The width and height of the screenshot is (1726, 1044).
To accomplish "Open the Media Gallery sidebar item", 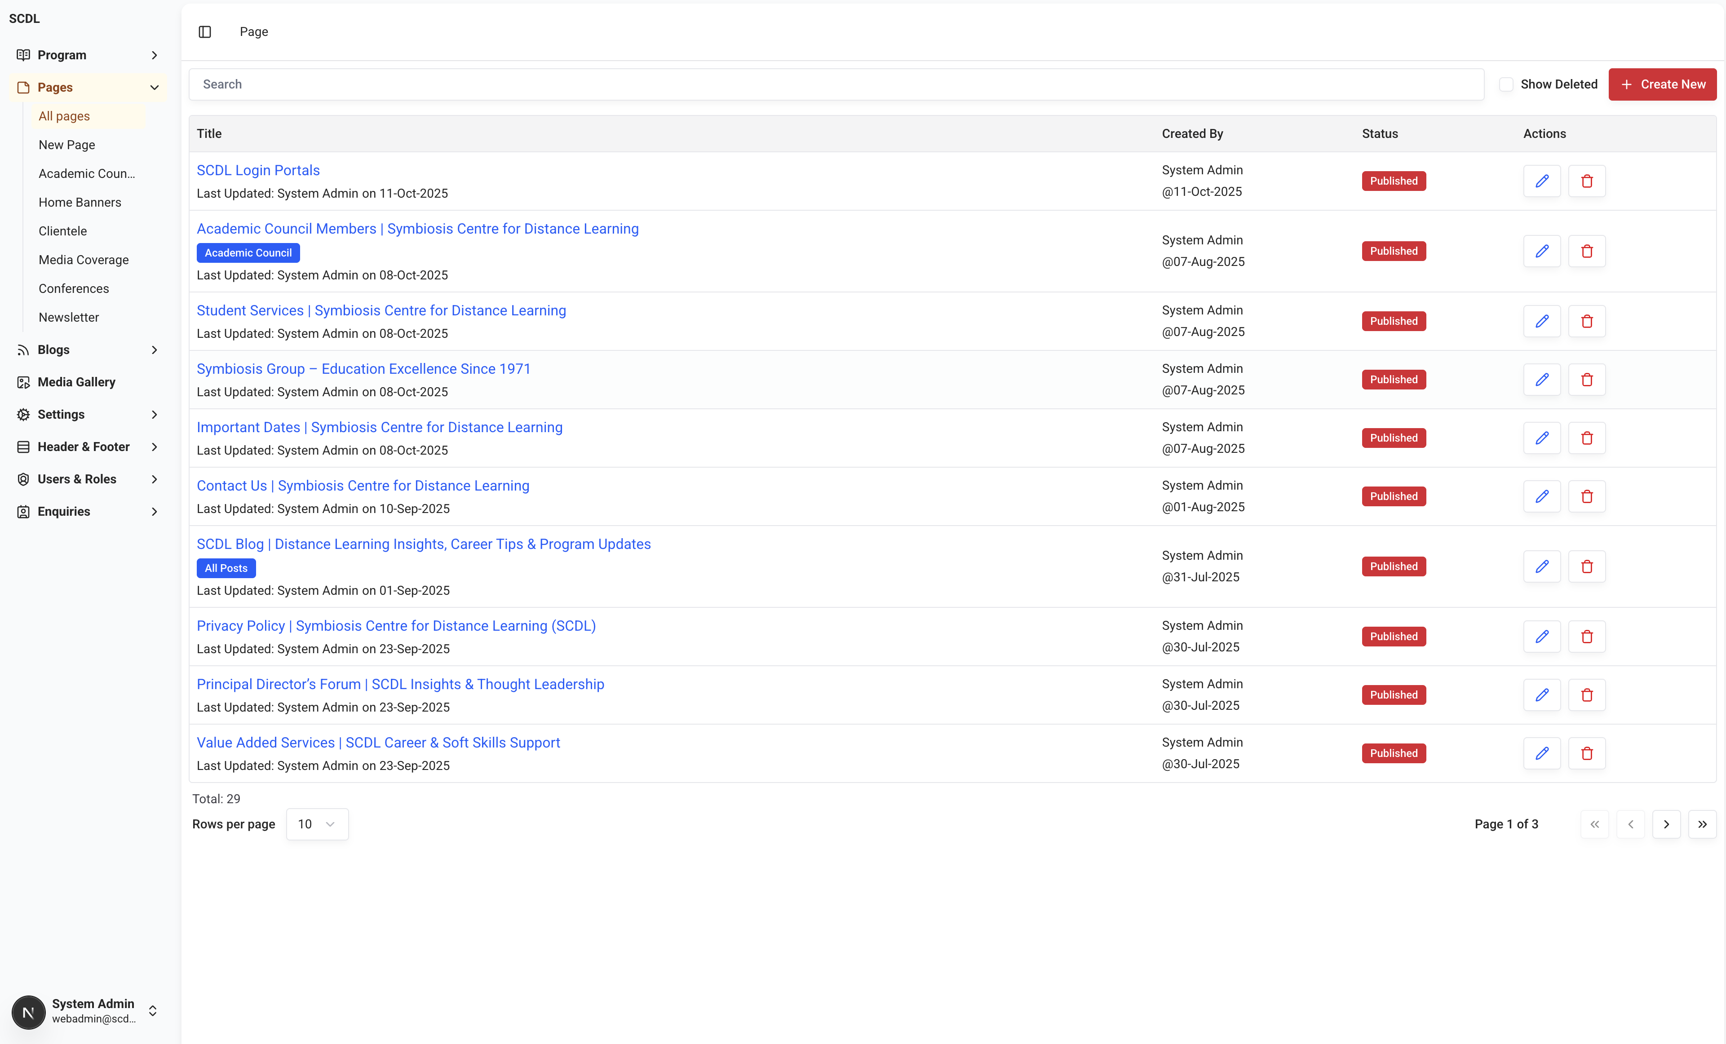I will (x=76, y=382).
